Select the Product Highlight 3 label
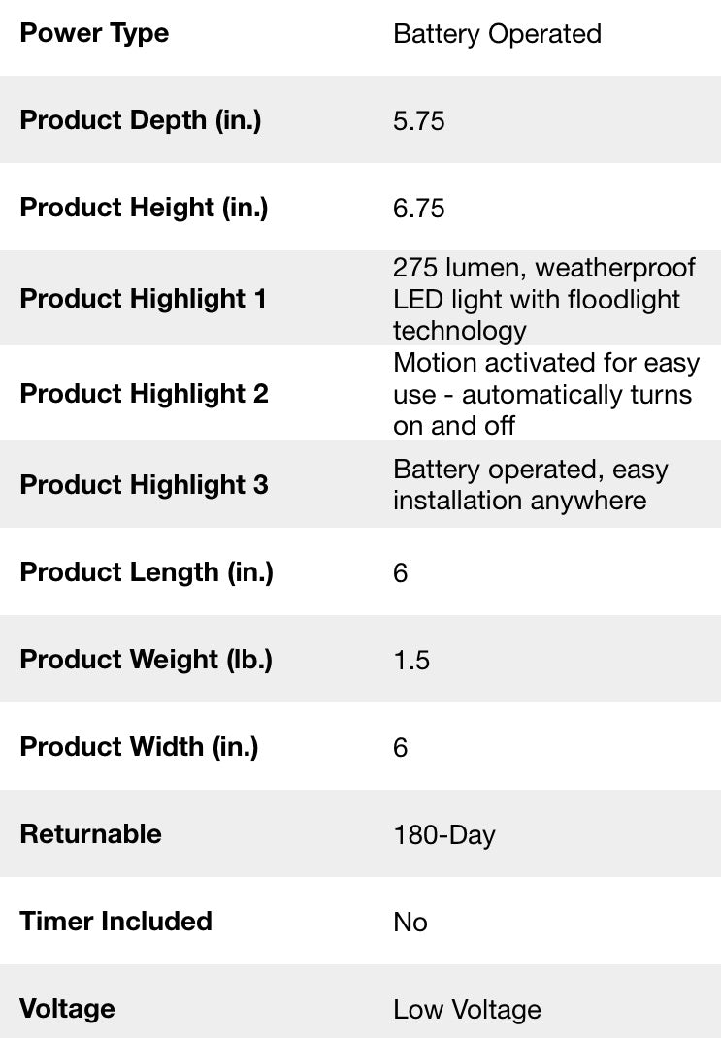The image size is (721, 1038). point(144,484)
